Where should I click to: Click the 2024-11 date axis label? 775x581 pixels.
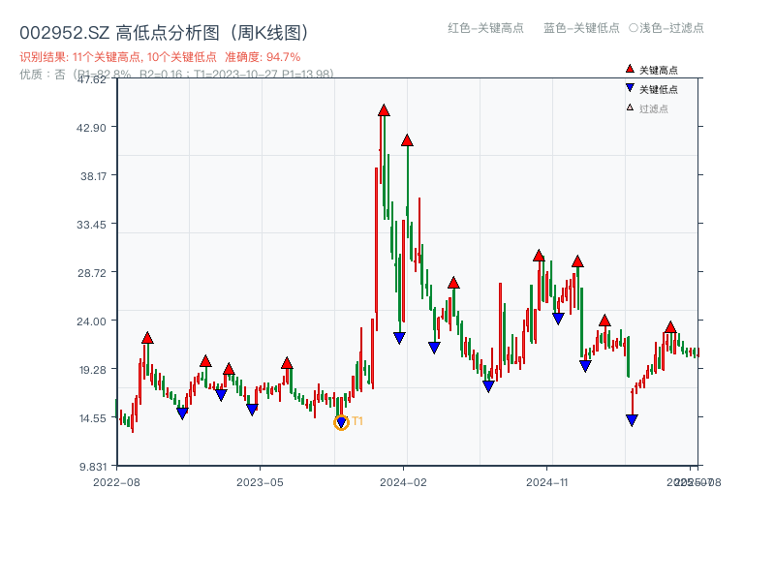coord(546,482)
